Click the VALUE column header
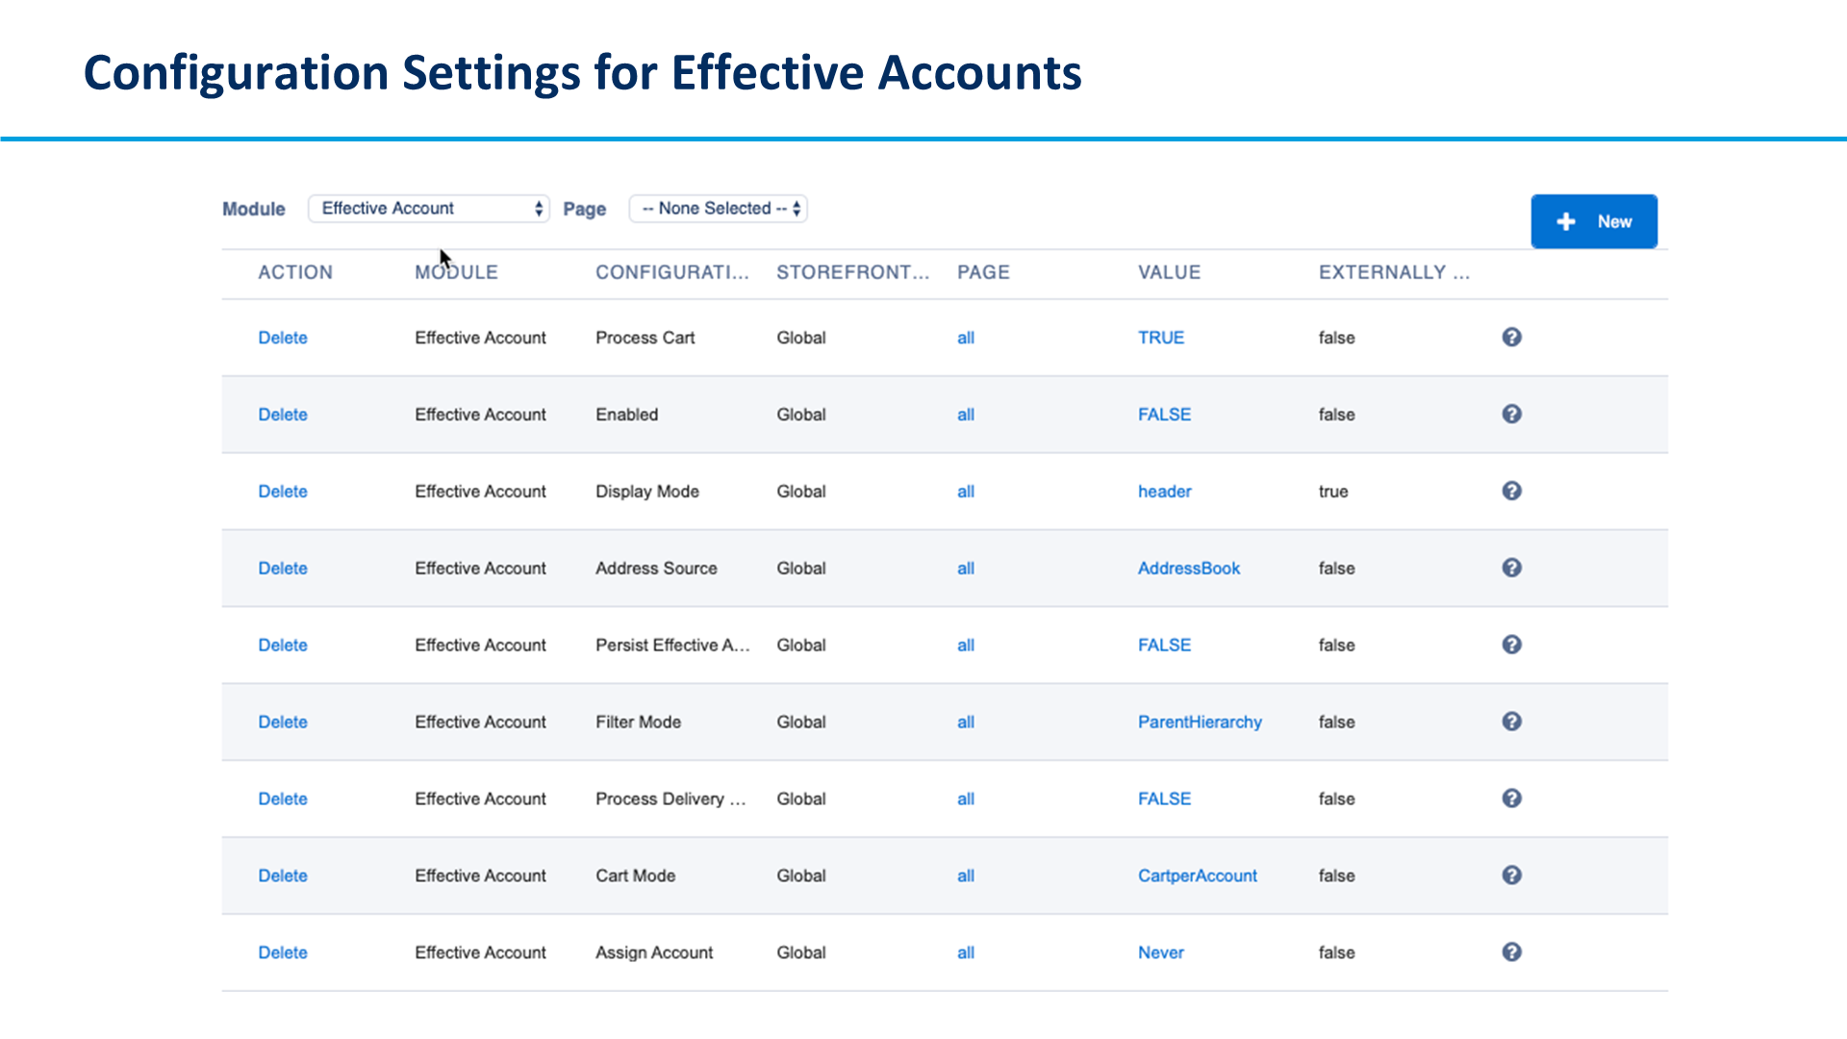The image size is (1847, 1039). point(1169,272)
